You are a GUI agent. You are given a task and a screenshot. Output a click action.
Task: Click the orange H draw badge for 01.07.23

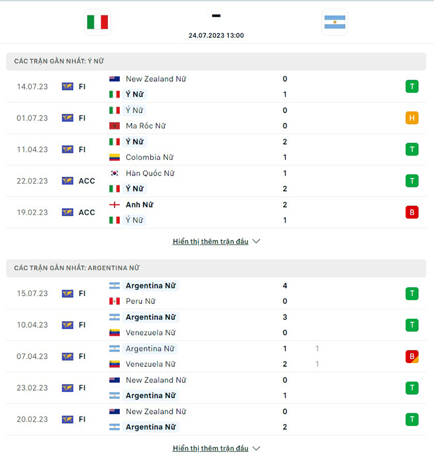412,118
